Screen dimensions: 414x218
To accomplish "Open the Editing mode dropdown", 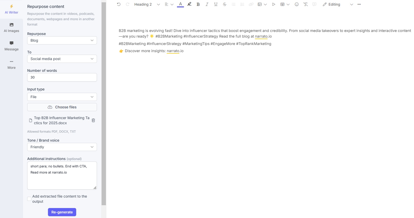I will (338, 4).
